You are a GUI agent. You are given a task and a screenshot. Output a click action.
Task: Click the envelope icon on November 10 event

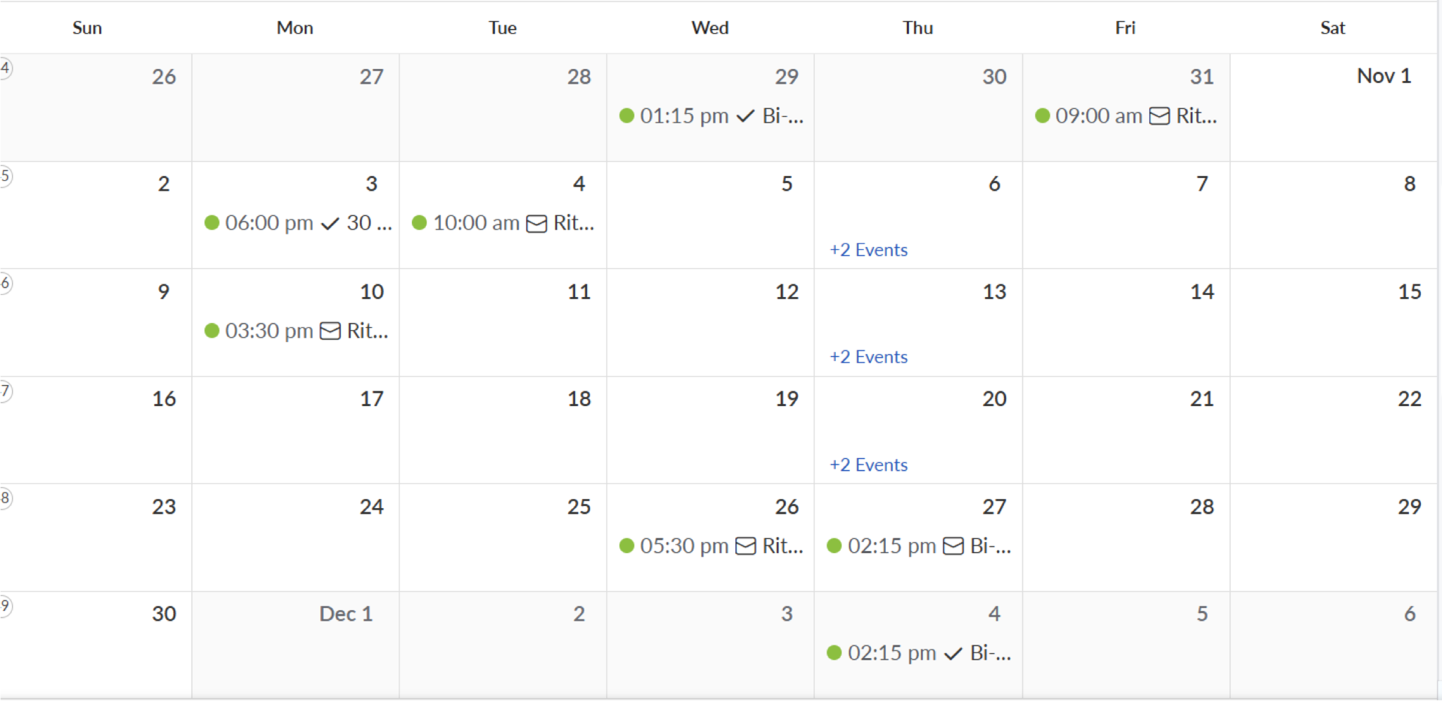tap(330, 331)
